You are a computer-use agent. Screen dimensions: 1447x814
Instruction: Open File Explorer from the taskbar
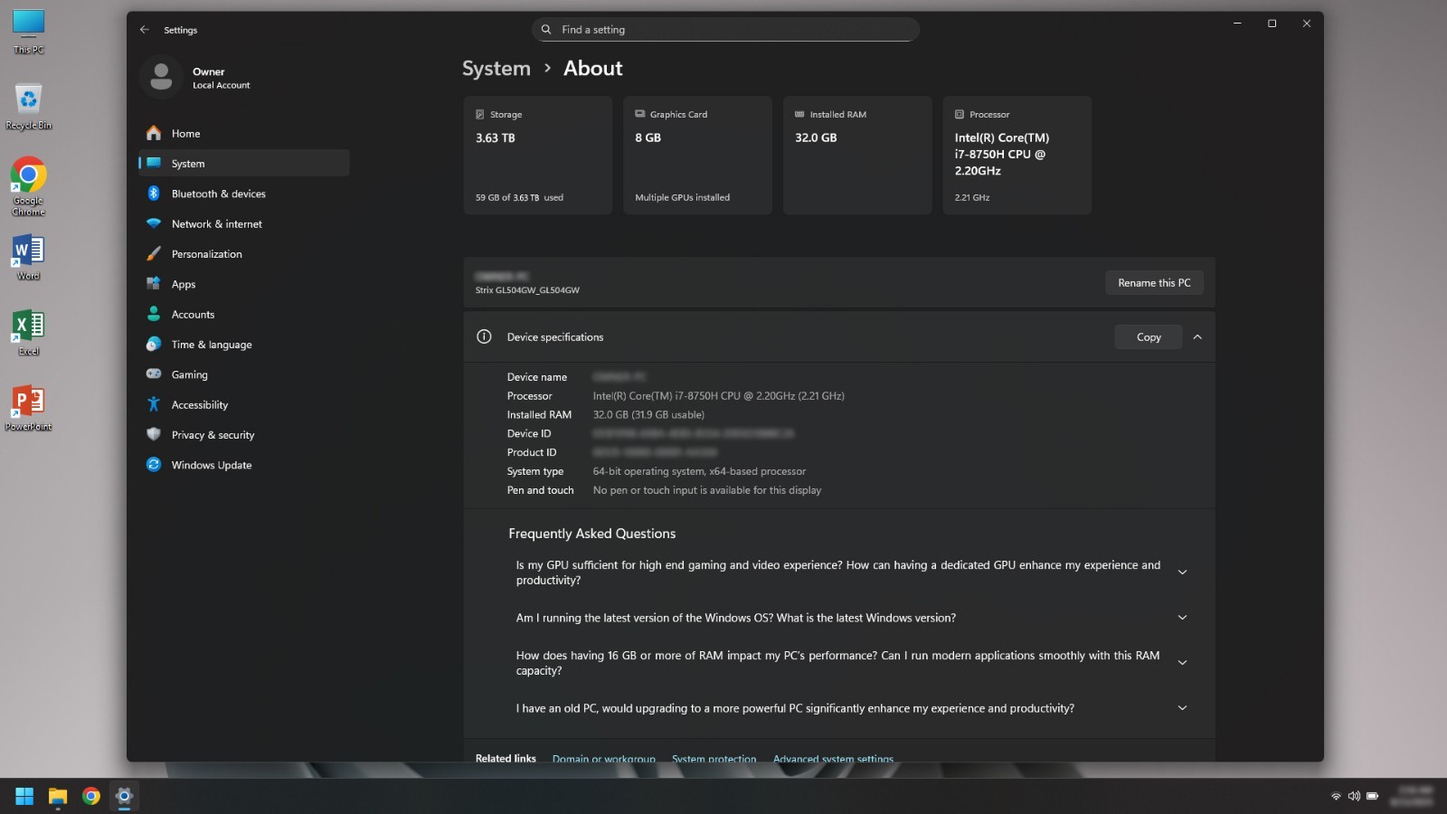(x=58, y=796)
